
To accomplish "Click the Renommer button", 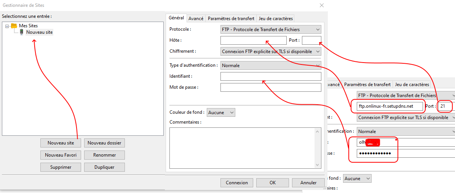I will (104, 155).
